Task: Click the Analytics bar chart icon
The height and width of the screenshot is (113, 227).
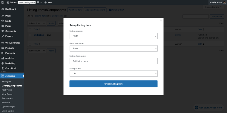Action: [3, 58]
